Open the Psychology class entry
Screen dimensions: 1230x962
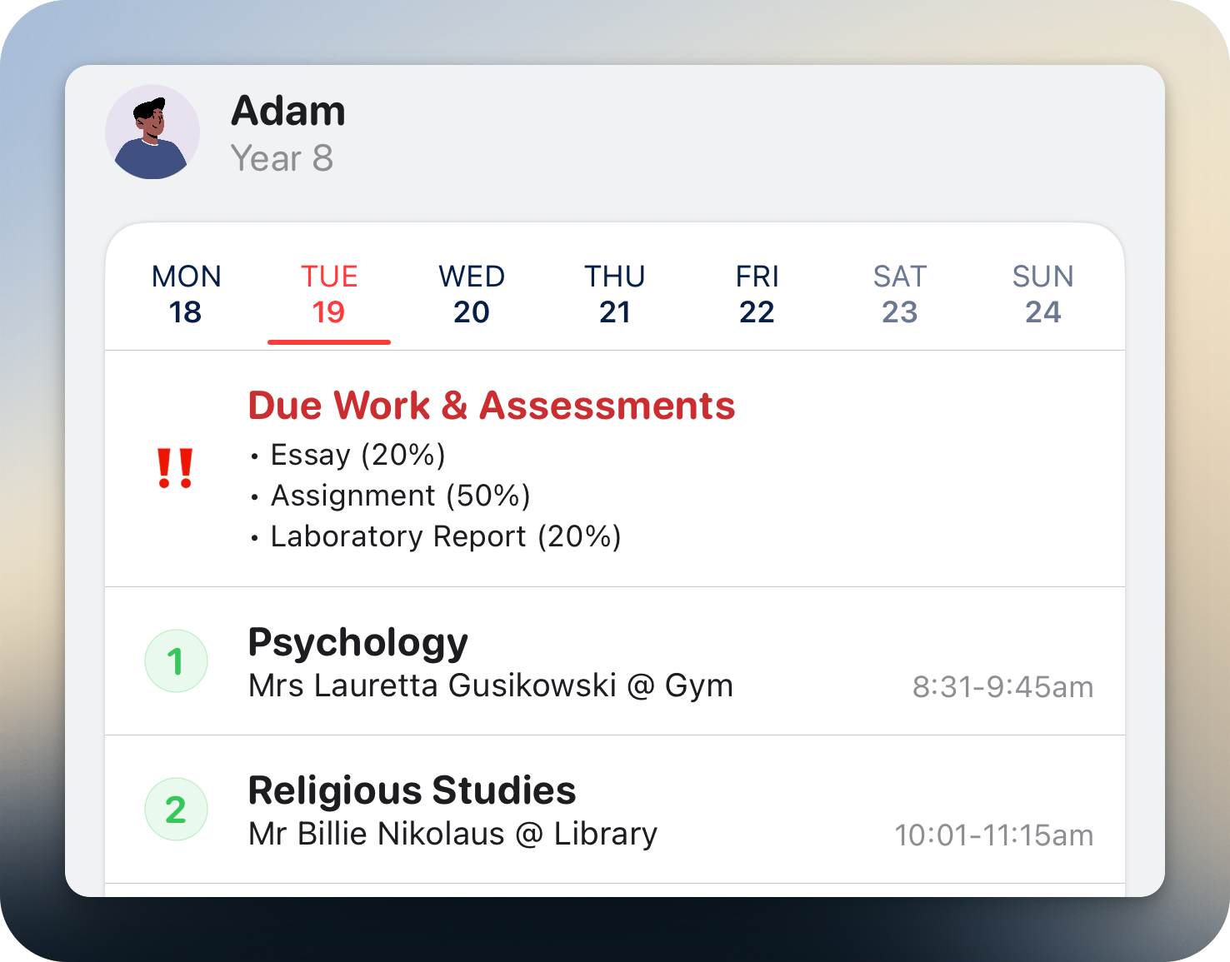(x=358, y=642)
